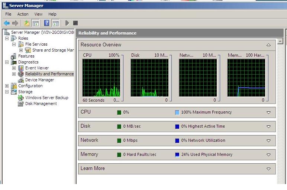Click the 0% Network Utilization text

pyautogui.click(x=203, y=141)
